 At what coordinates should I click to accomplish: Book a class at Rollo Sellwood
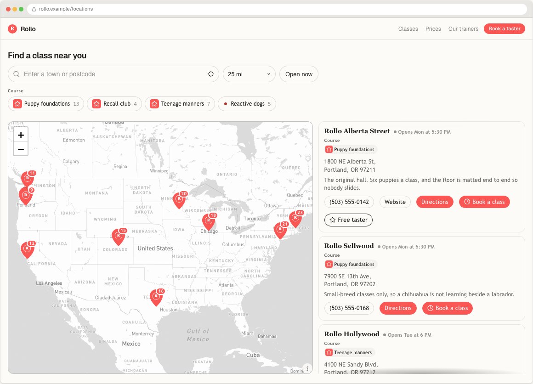pos(448,308)
